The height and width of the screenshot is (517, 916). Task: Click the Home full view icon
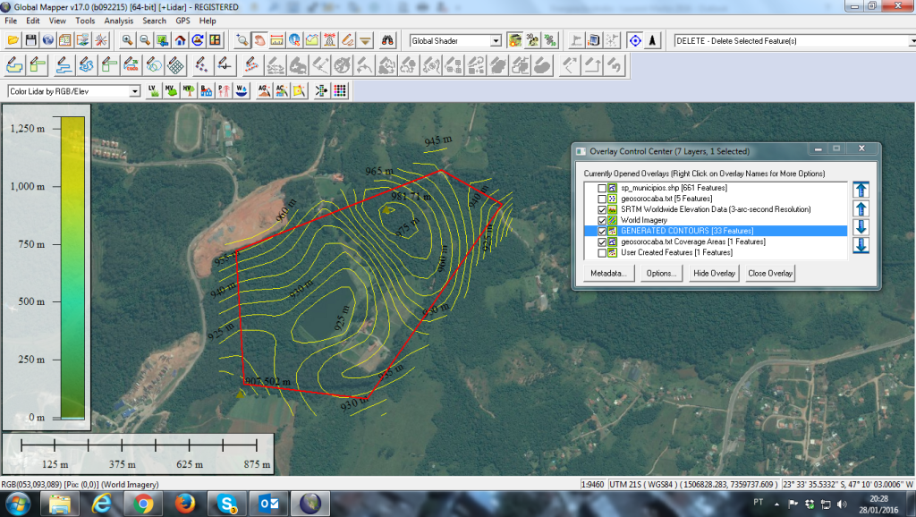coord(181,40)
